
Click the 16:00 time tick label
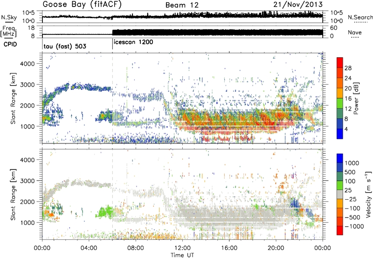pyautogui.click(x=229, y=248)
